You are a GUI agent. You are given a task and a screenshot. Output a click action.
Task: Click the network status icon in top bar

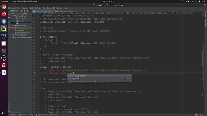coord(193,1)
